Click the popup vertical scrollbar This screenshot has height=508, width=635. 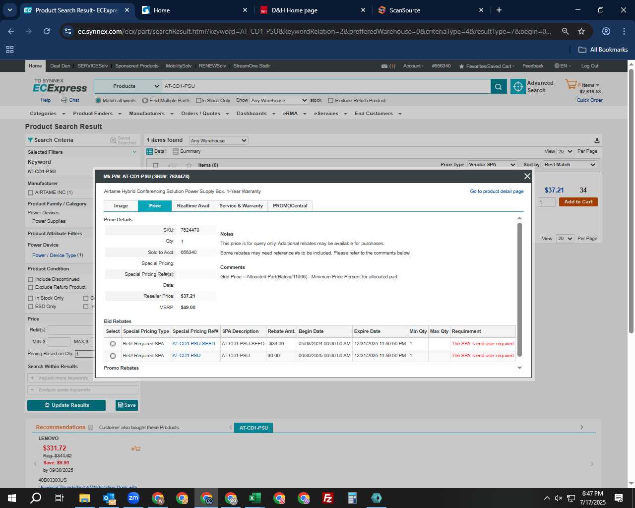(x=519, y=289)
